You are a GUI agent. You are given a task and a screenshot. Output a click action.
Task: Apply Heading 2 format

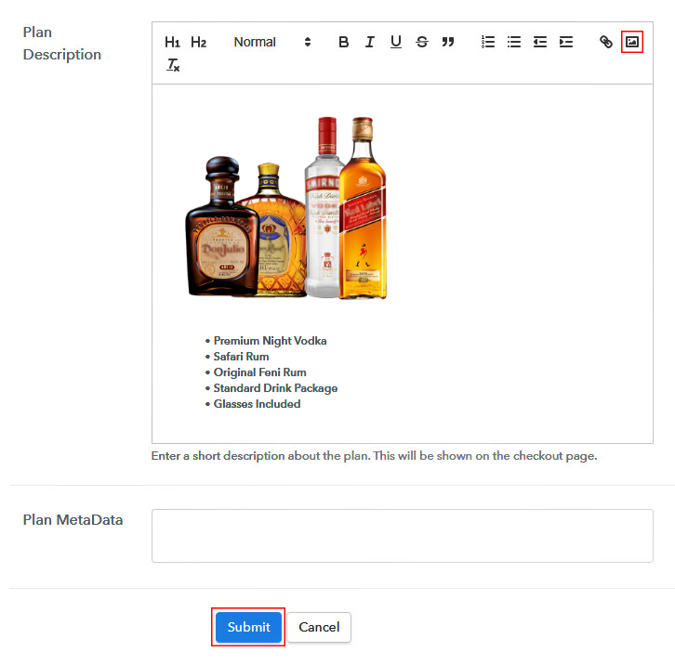click(x=198, y=42)
